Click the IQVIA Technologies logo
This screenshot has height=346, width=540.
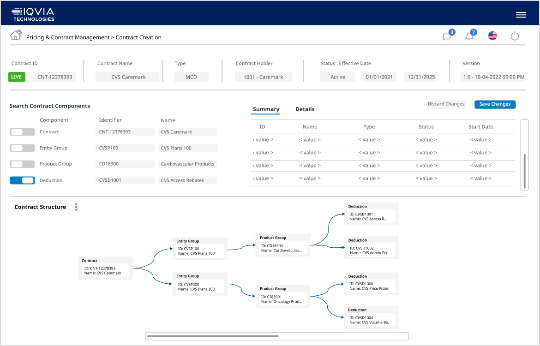coord(33,14)
